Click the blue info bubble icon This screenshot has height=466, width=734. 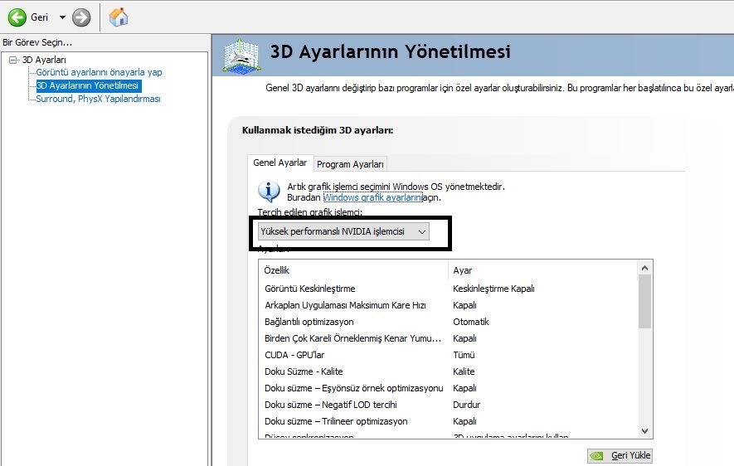pyautogui.click(x=269, y=192)
